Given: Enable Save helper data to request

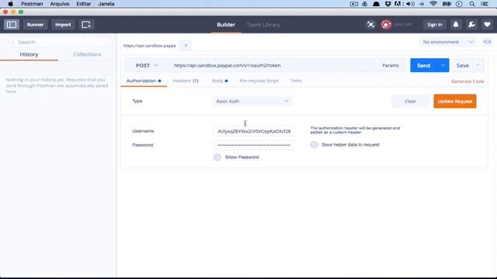Looking at the screenshot, I should click(x=314, y=145).
